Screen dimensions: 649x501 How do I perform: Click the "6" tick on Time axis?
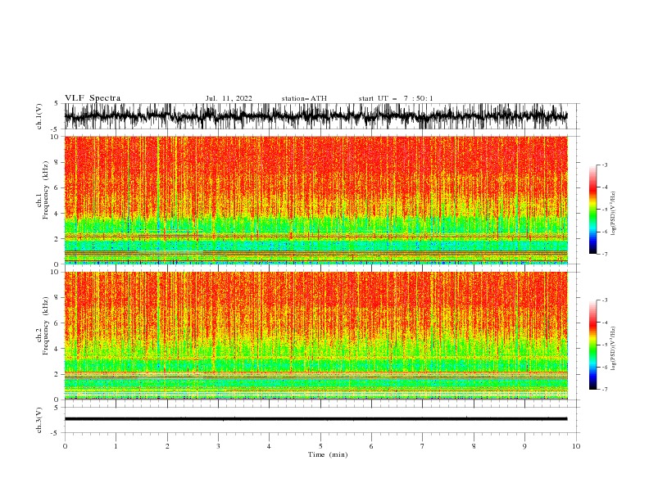(371, 446)
